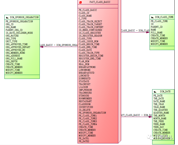Select ORG_MEMBER_NUMS column
Image resolution: width=178 pixels, height=145 pixels.
coord(15,53)
